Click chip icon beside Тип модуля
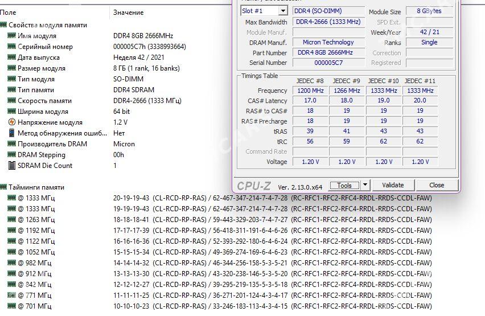 pyautogui.click(x=11, y=79)
